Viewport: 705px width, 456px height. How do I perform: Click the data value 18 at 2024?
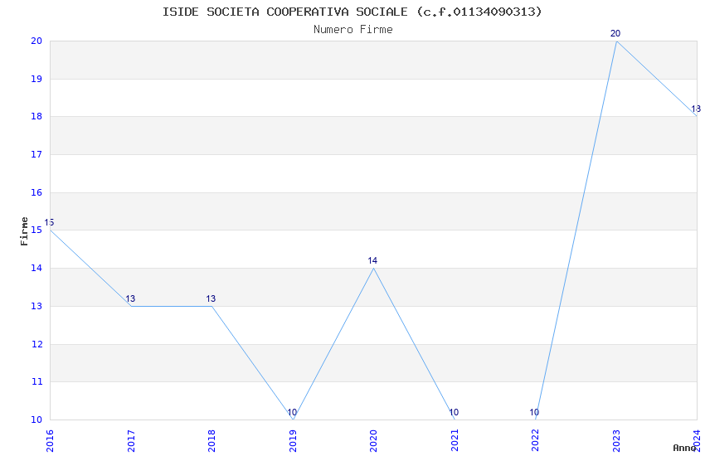point(696,109)
